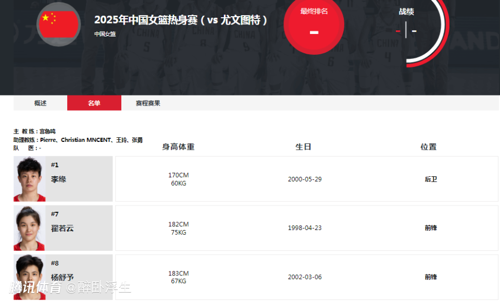Click player name 李缘
500x302 pixels.
tap(58, 179)
